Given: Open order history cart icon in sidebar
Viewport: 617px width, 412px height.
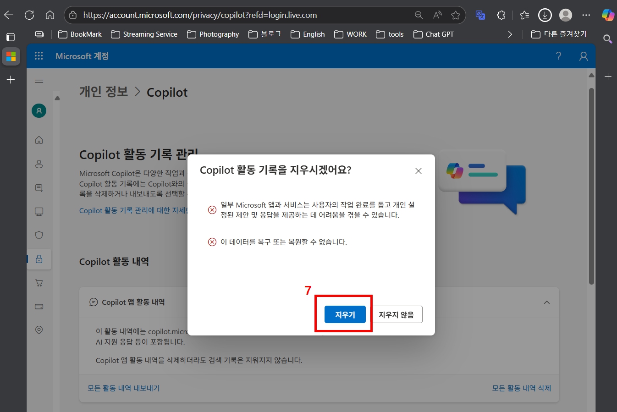Looking at the screenshot, I should [x=39, y=283].
